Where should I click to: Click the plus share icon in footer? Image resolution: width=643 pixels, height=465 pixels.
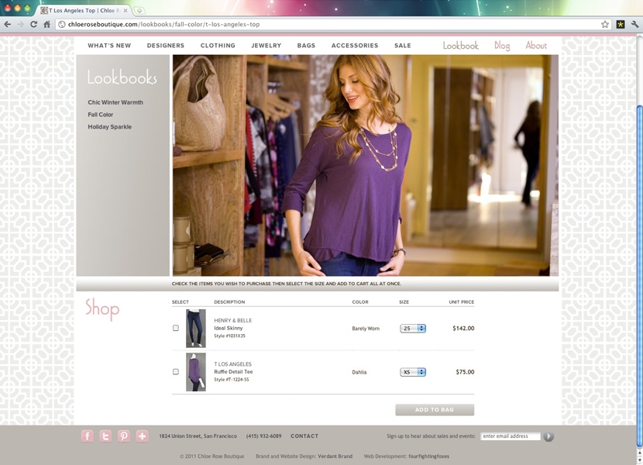pos(143,436)
